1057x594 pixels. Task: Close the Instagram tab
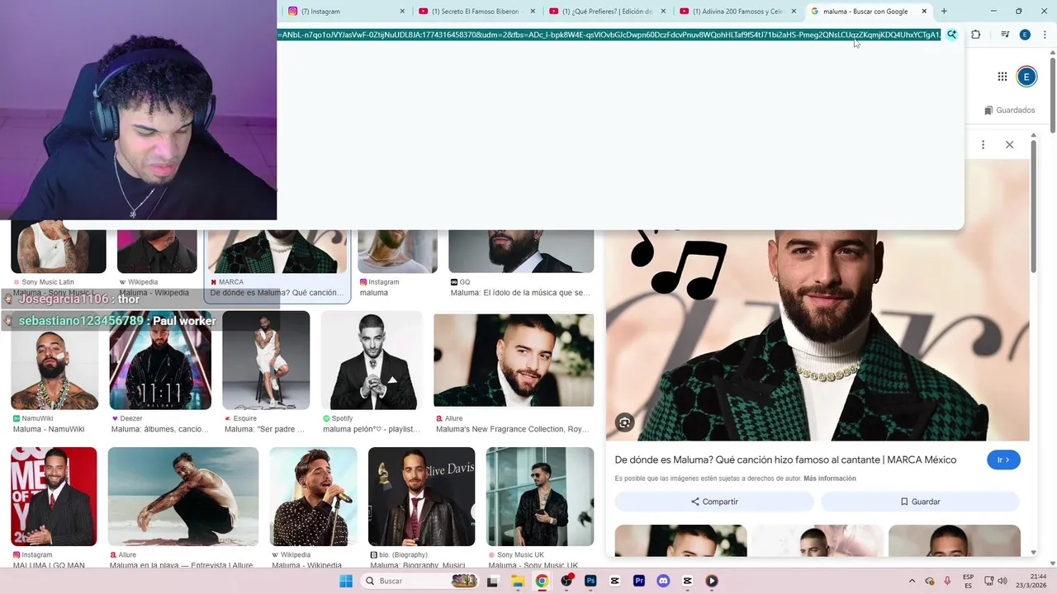coord(403,12)
